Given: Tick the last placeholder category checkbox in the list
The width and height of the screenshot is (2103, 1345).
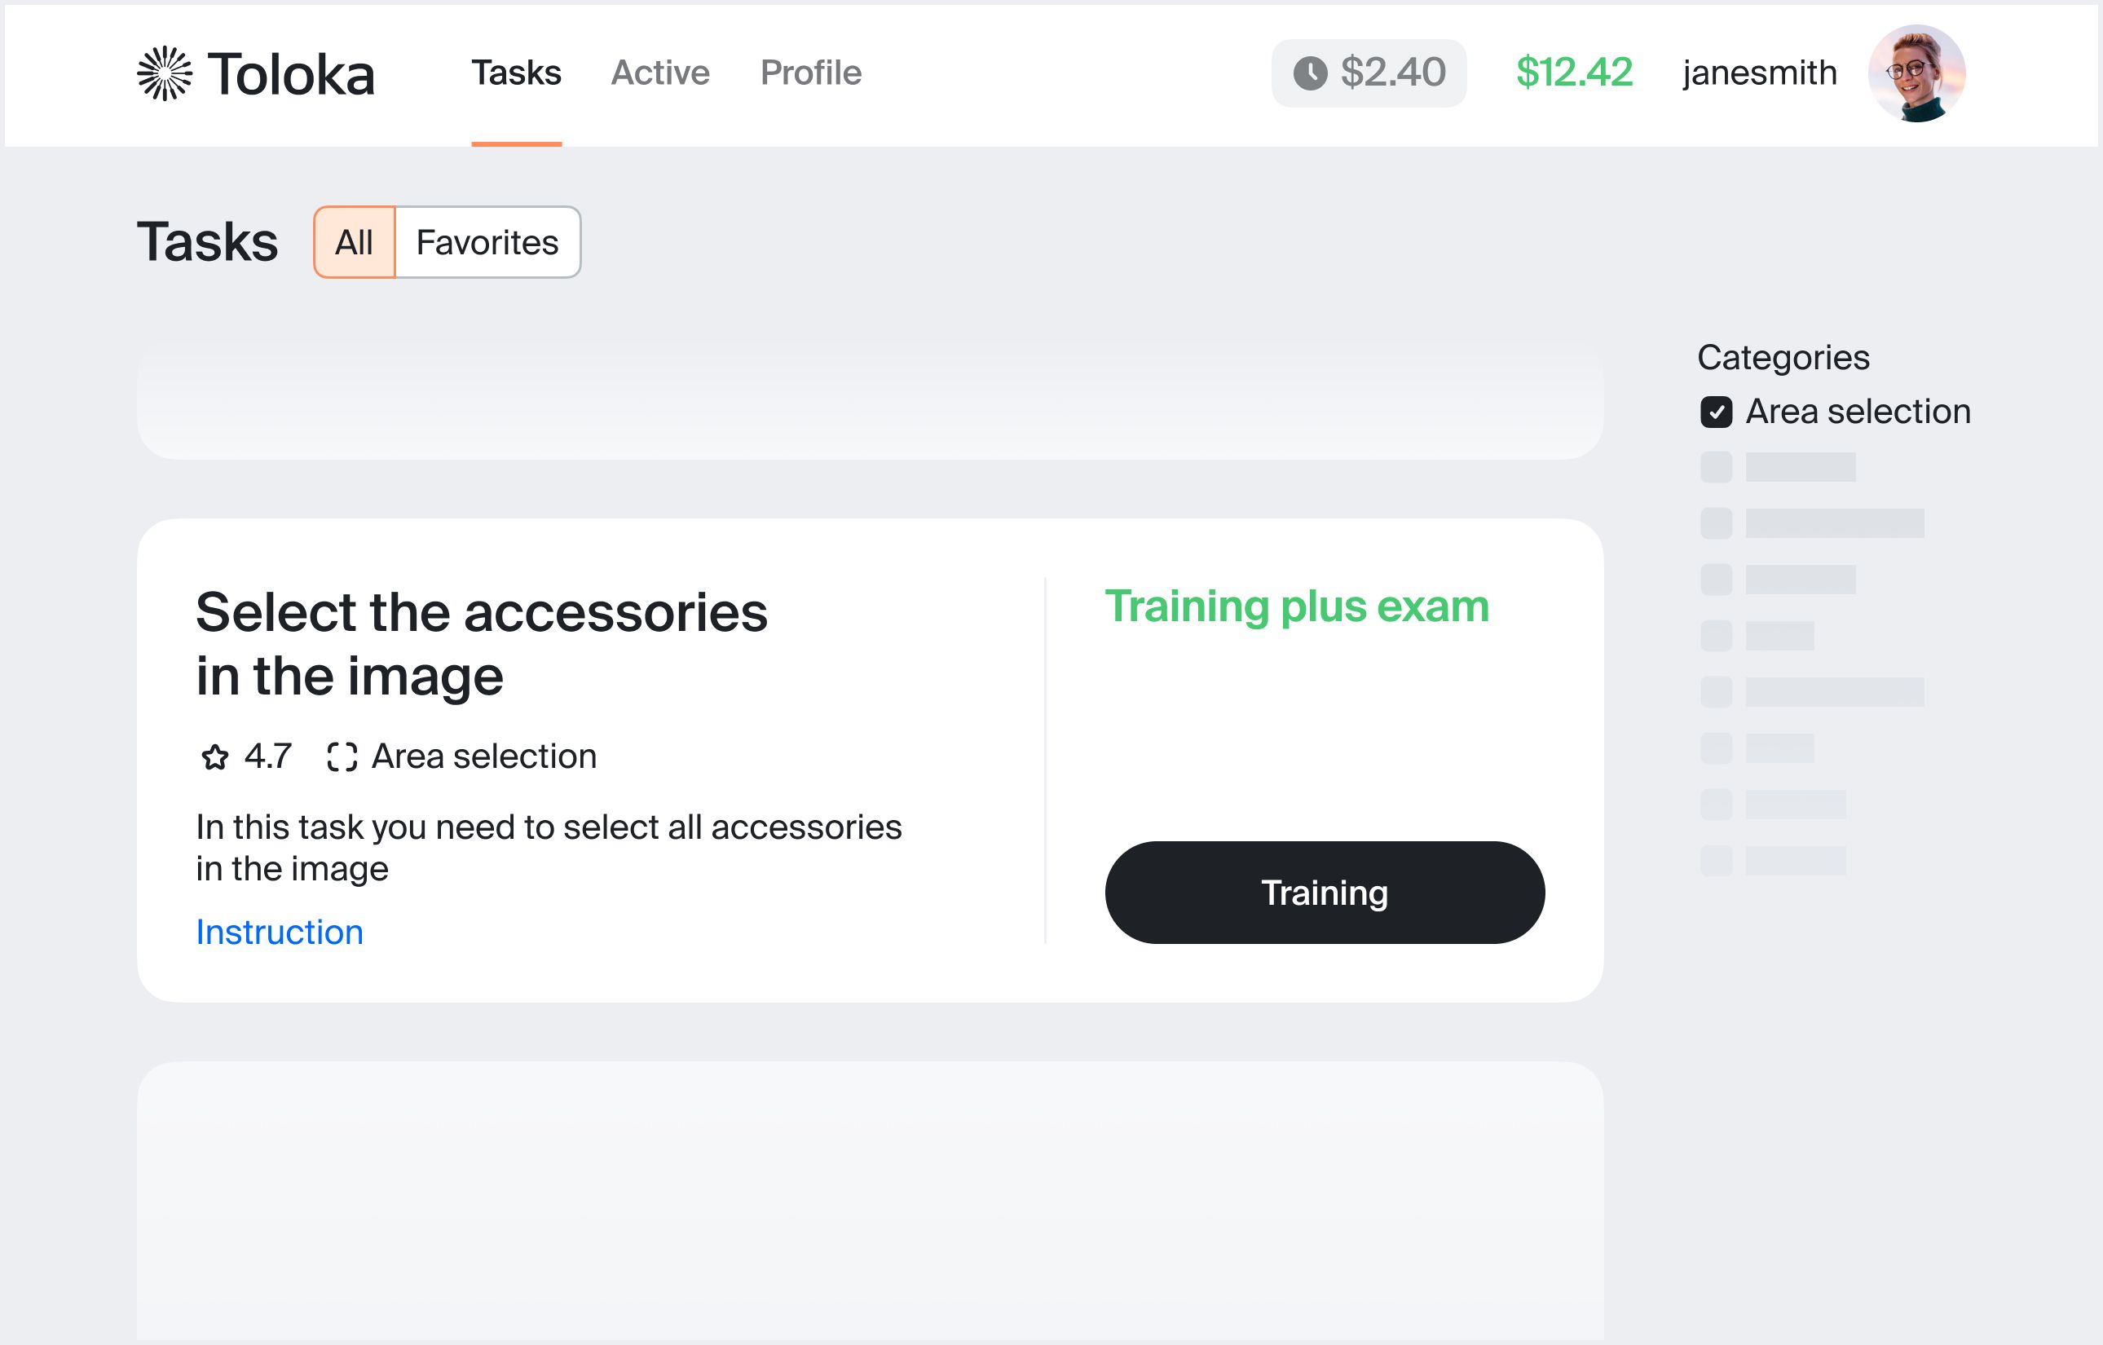Looking at the screenshot, I should (x=1716, y=860).
